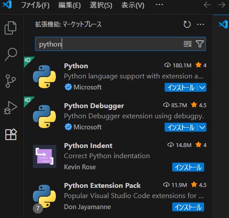Viewport: 229px width, 218px height.
Task: Click 'Correct Python indentation' description
Action: click(107, 156)
